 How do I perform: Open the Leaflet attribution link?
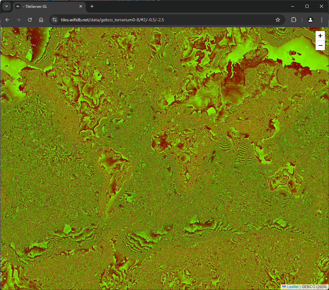tap(293, 287)
